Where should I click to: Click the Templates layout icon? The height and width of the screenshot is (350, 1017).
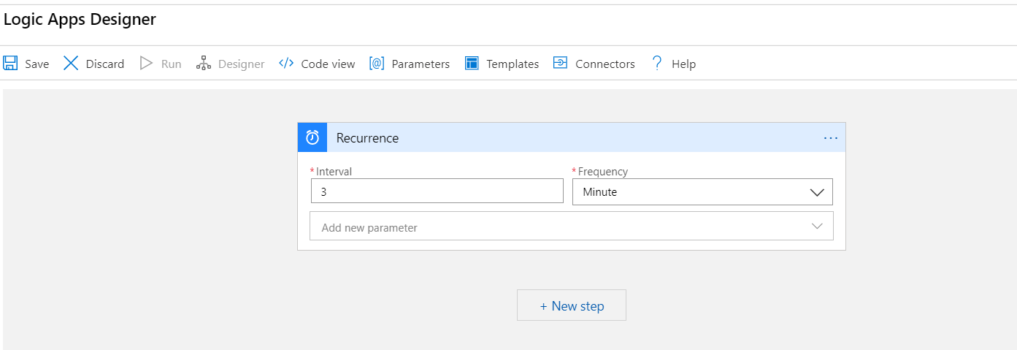click(x=472, y=64)
